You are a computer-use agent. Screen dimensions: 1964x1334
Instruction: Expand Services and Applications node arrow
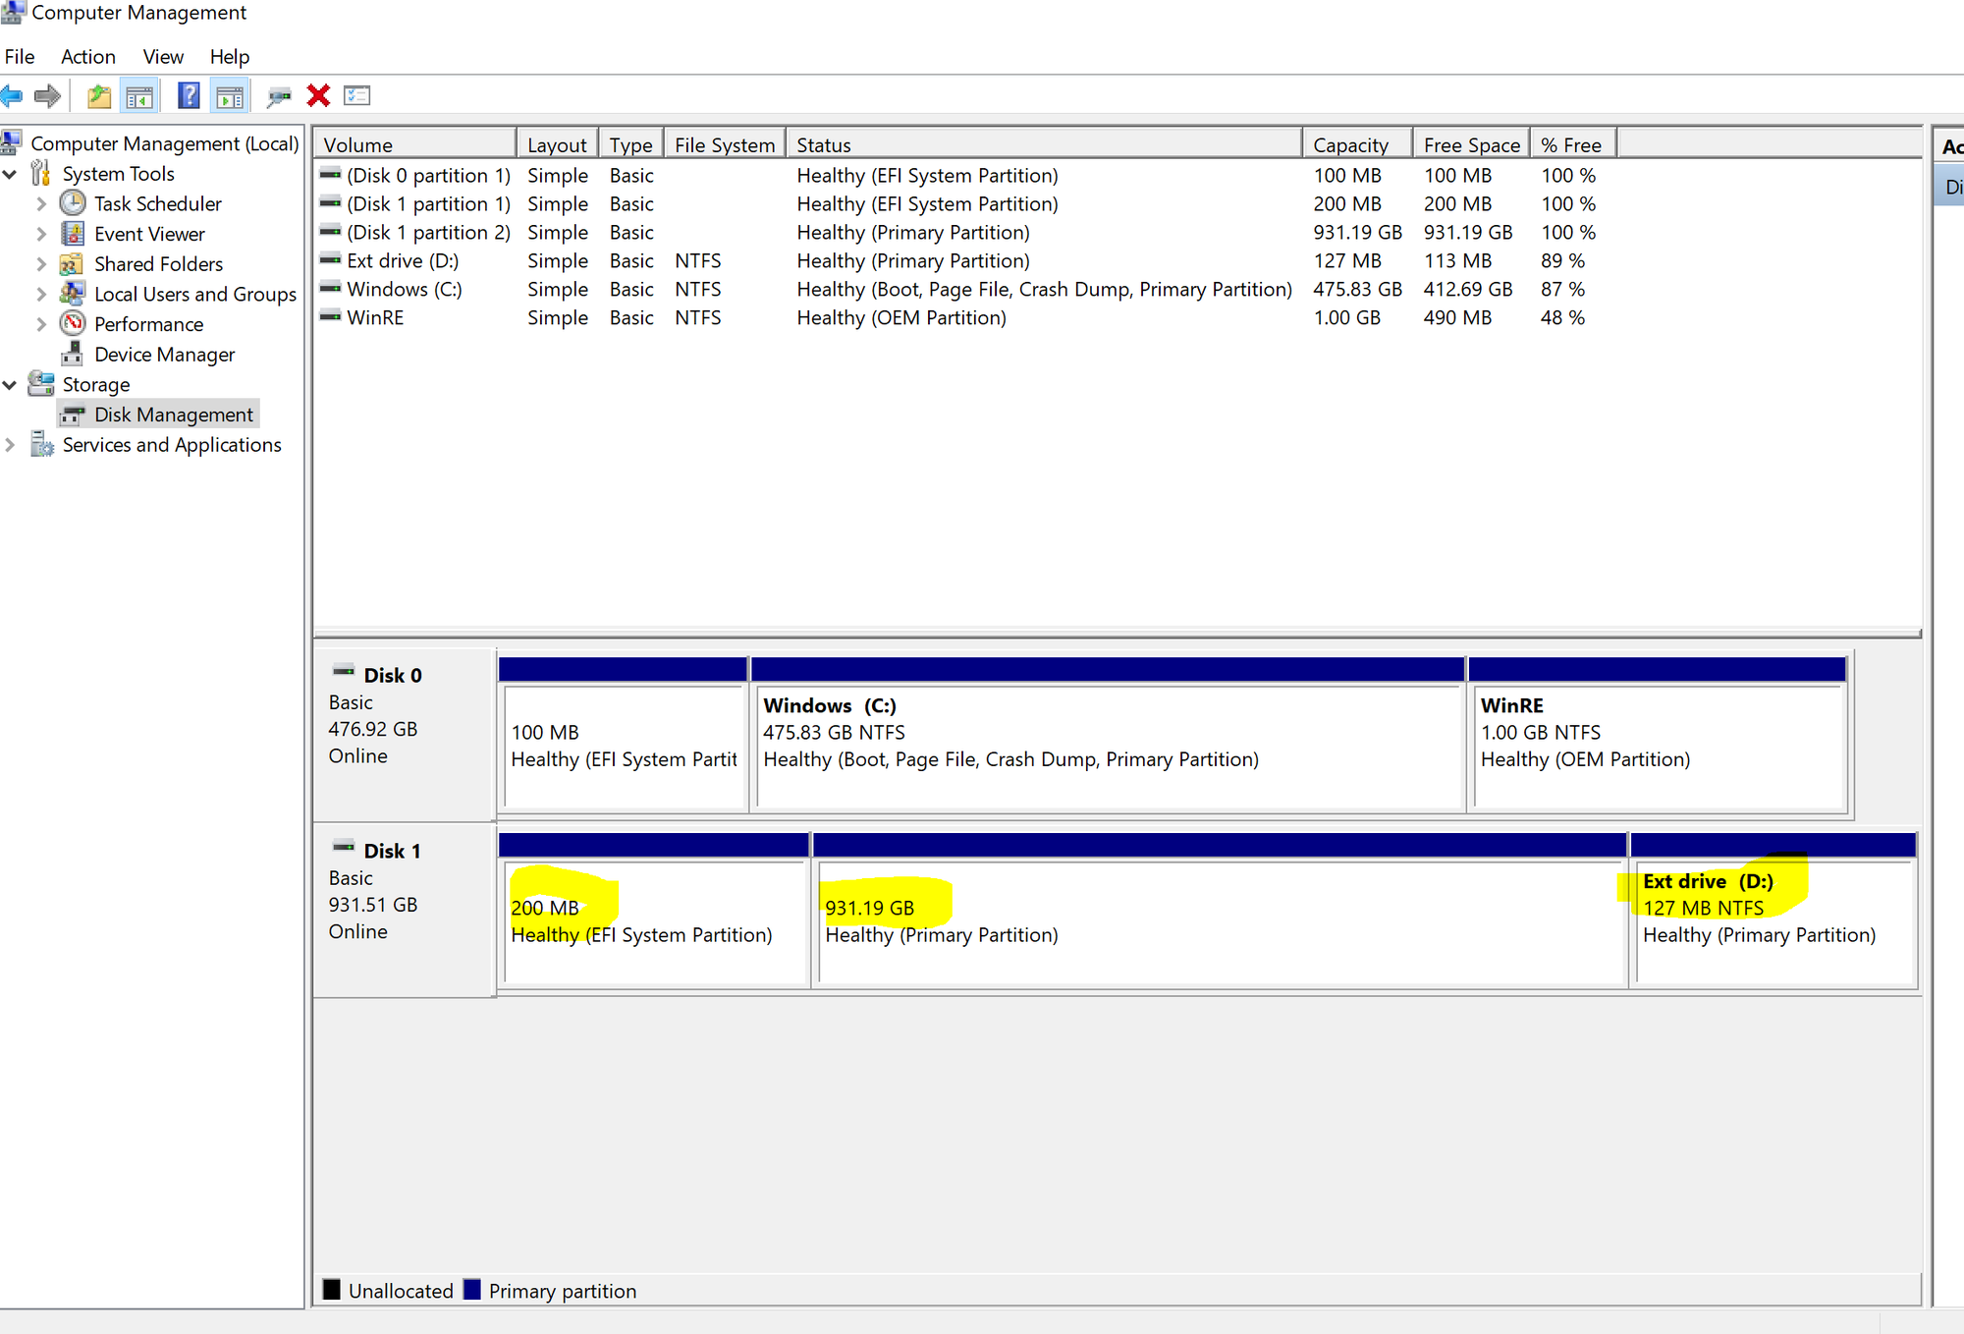click(x=11, y=445)
